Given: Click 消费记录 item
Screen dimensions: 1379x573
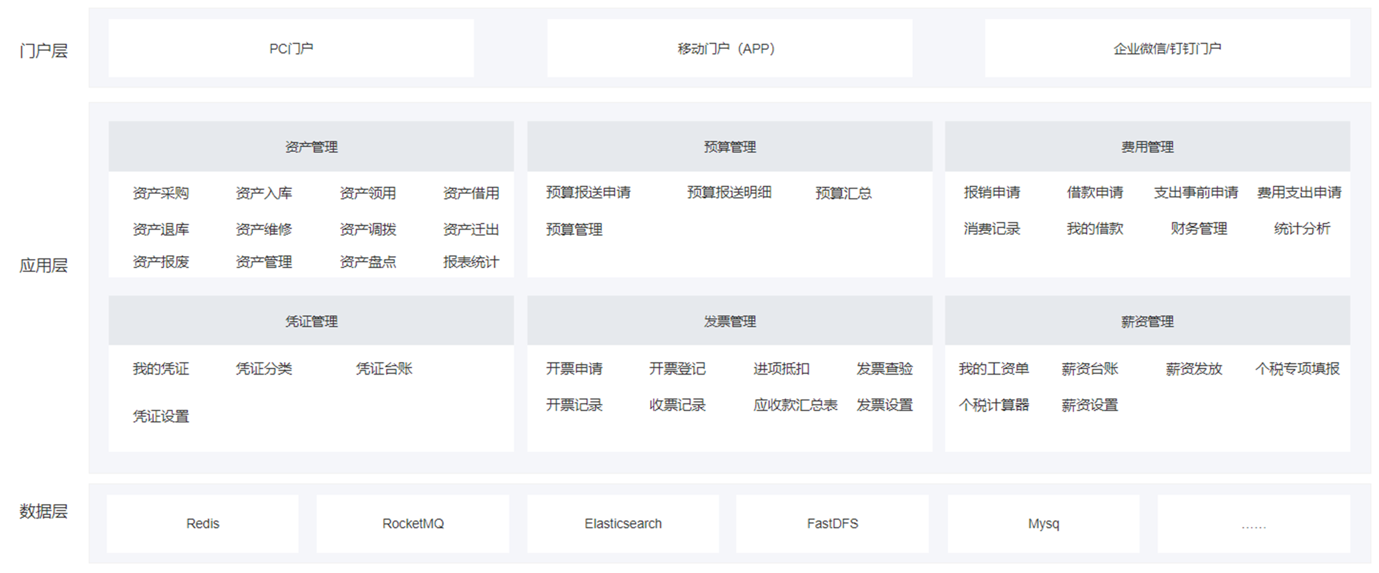Looking at the screenshot, I should click(992, 229).
